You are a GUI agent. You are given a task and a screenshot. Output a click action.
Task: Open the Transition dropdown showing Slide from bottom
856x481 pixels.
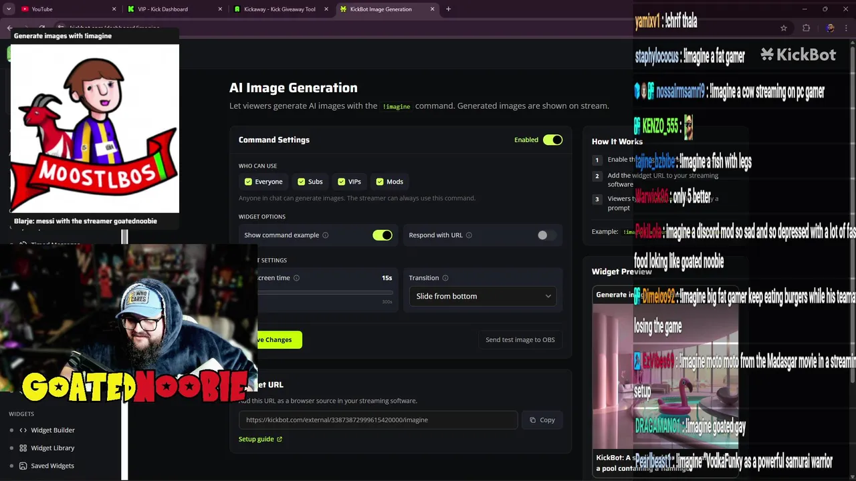483,296
